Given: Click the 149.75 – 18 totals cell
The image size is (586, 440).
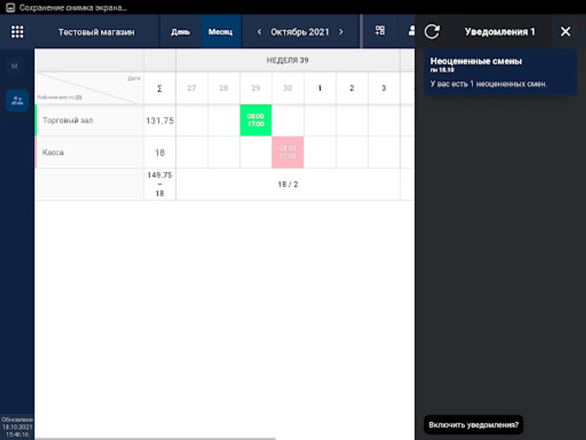Looking at the screenshot, I should coord(160,184).
